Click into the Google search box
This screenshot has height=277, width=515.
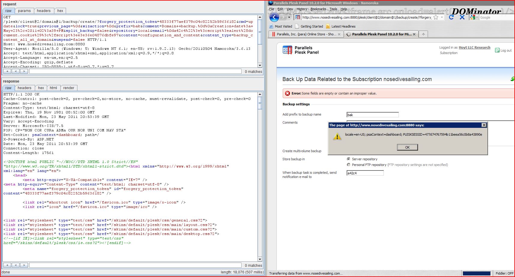coord(497,17)
